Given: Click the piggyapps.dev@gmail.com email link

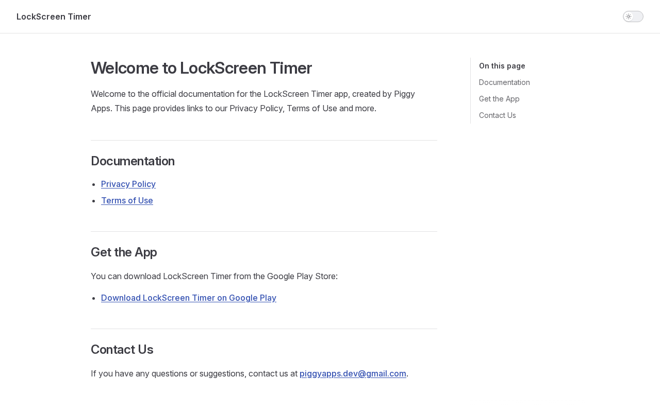Looking at the screenshot, I should click(353, 373).
